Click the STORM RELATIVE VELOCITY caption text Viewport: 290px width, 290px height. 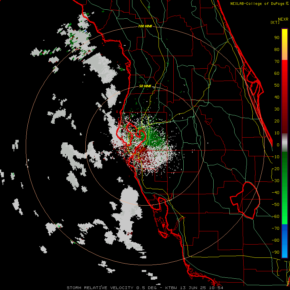[x=100, y=288]
